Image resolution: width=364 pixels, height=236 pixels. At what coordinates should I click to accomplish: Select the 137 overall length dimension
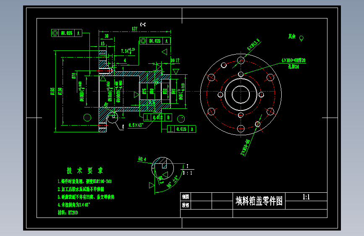click(x=135, y=29)
